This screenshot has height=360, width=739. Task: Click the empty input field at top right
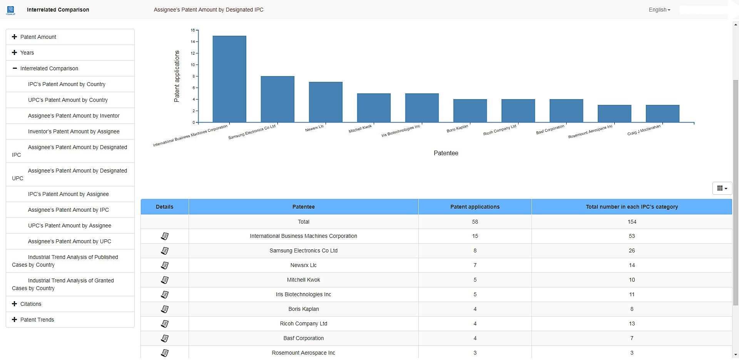704,10
